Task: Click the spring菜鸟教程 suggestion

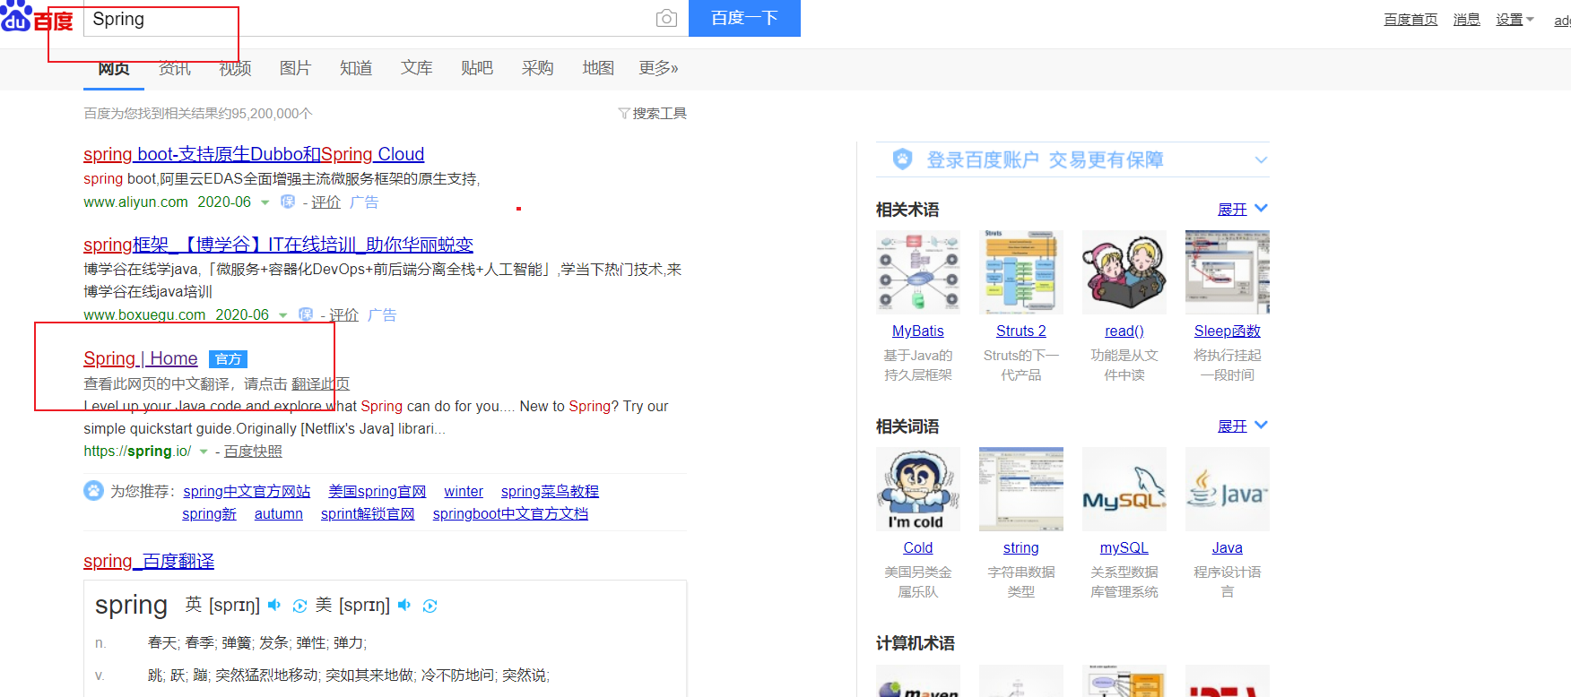Action: click(x=550, y=491)
